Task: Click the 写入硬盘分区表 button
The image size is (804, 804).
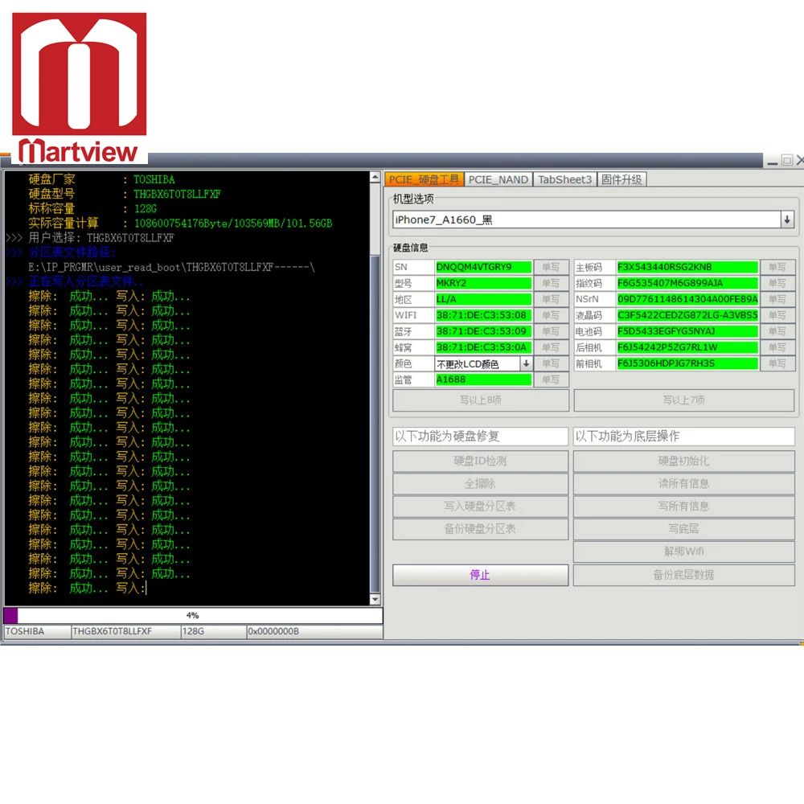Action: point(481,506)
